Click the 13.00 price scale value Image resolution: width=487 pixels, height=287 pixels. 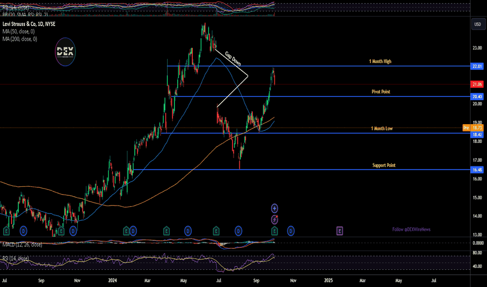[x=477, y=235]
